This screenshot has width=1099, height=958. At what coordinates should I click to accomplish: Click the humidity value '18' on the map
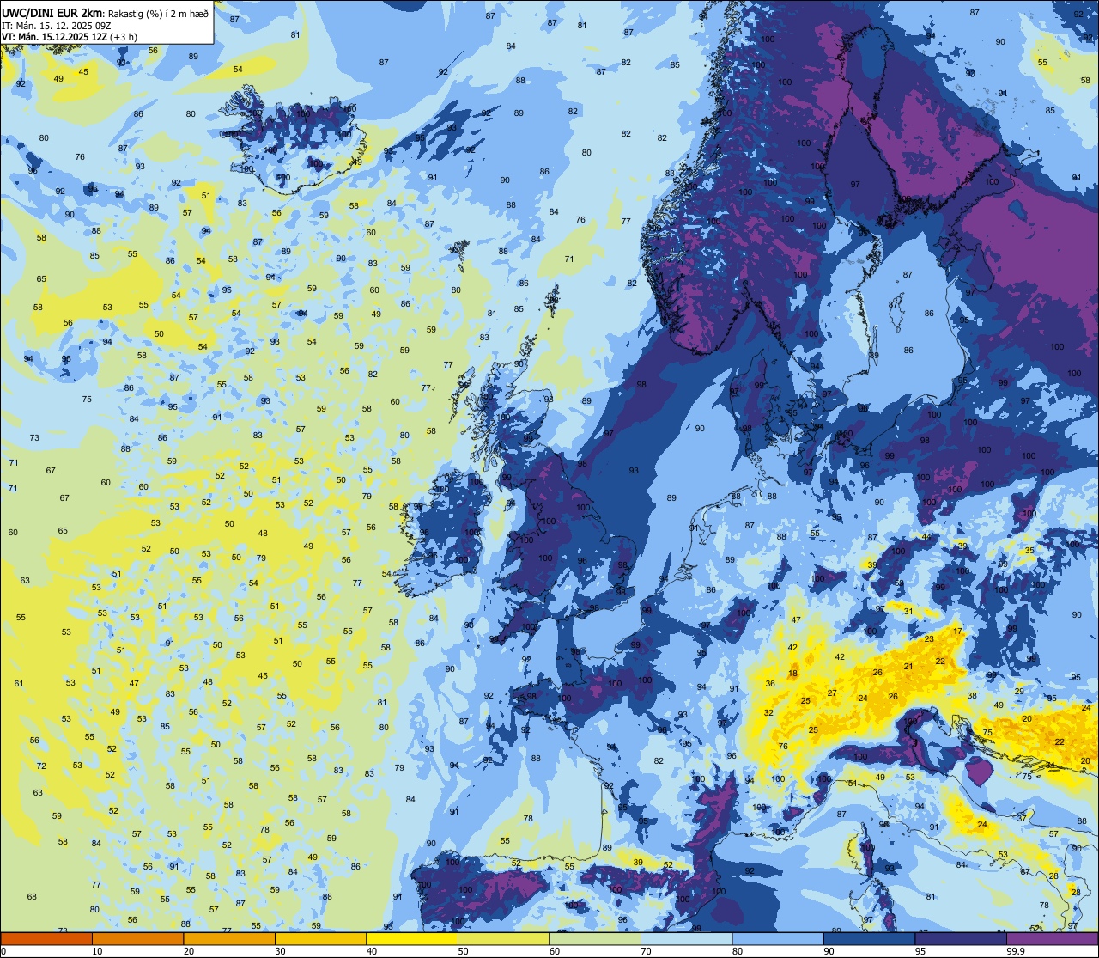click(792, 674)
